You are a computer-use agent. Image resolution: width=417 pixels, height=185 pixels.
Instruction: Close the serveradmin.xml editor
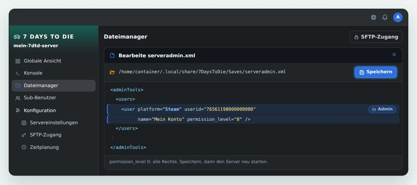pos(394,54)
